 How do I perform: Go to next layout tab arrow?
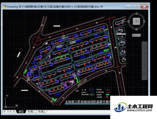tap(11, 111)
